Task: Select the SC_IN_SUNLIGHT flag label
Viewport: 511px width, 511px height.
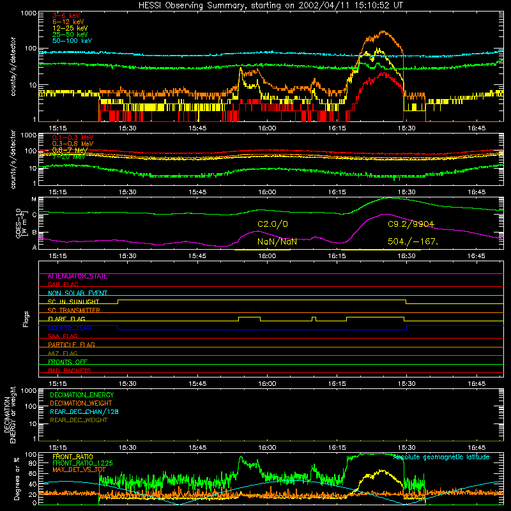Action: click(73, 301)
